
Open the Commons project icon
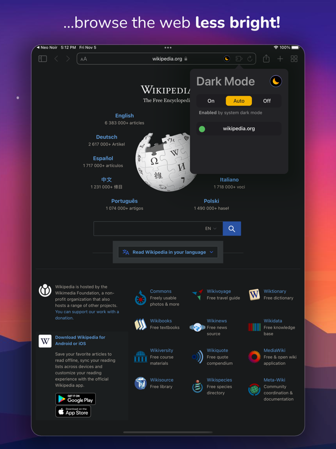pyautogui.click(x=141, y=298)
